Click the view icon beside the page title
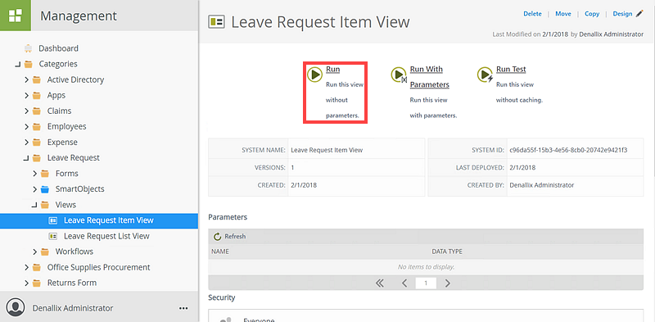This screenshot has width=655, height=322. (216, 22)
